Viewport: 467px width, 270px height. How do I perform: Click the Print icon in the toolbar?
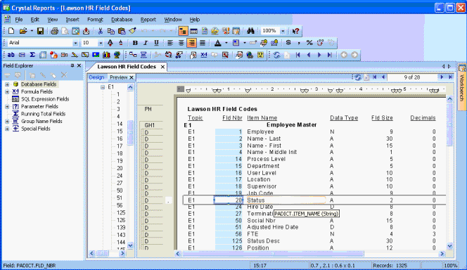(54, 31)
